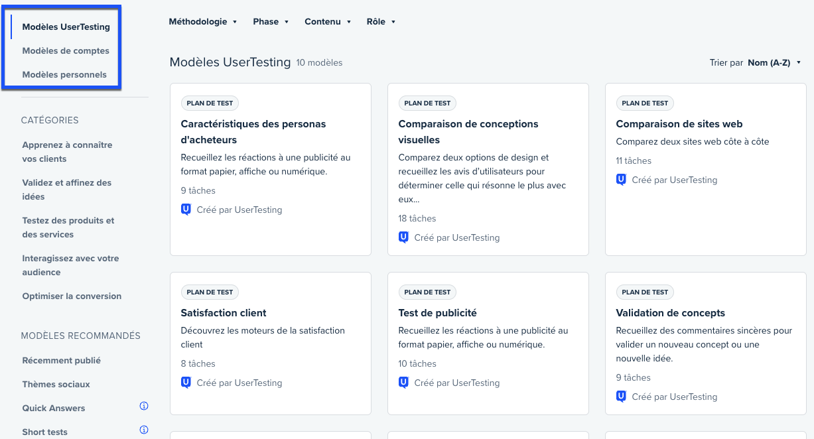
Task: Switch to the Modèles de comptes tab
Action: tap(66, 51)
